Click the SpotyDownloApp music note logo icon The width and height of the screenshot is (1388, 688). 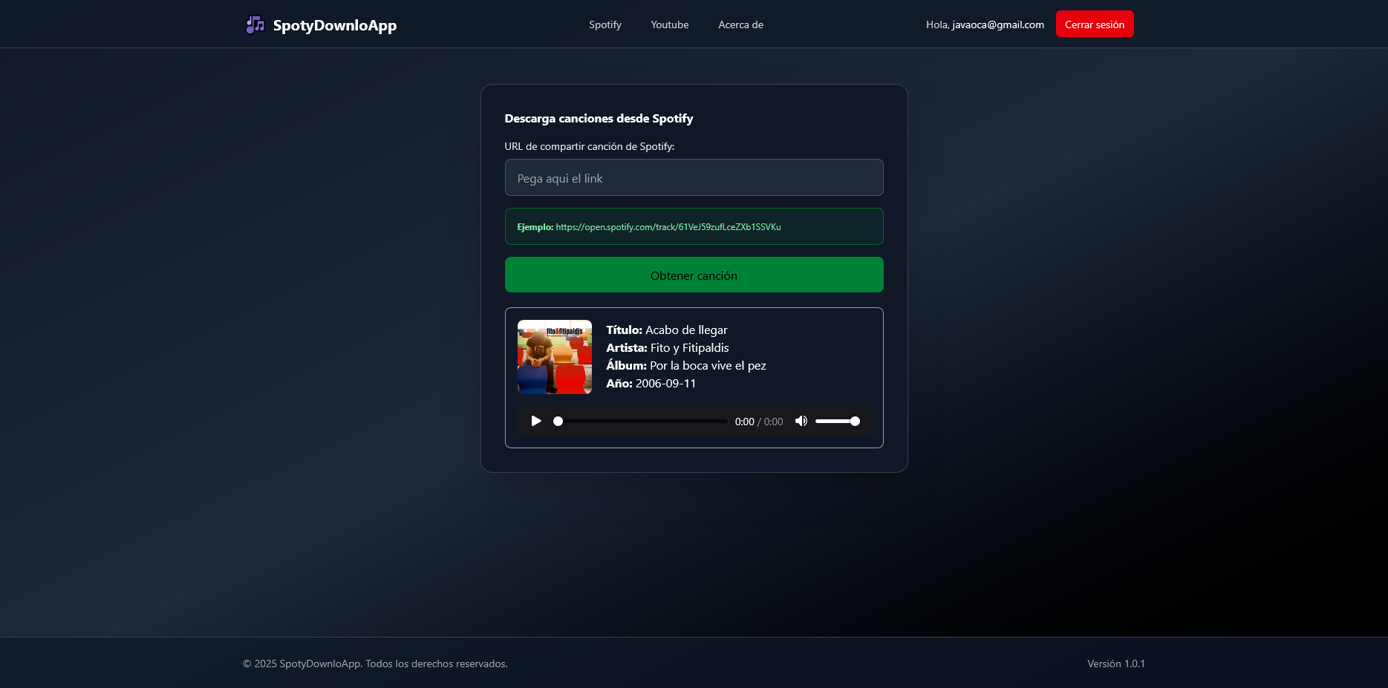(255, 24)
